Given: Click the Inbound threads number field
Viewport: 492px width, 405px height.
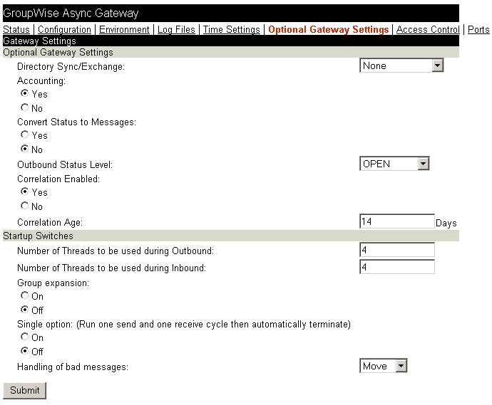Looking at the screenshot, I should tap(397, 267).
